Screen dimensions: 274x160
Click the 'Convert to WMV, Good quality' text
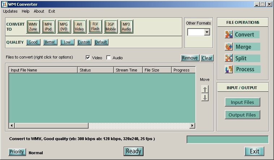(x=82, y=139)
